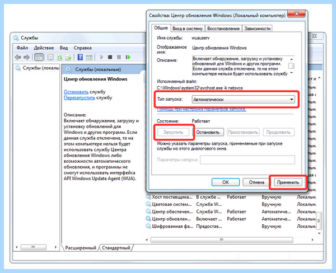Select Services (local) node in left tree
The width and height of the screenshot is (336, 273).
click(37, 68)
